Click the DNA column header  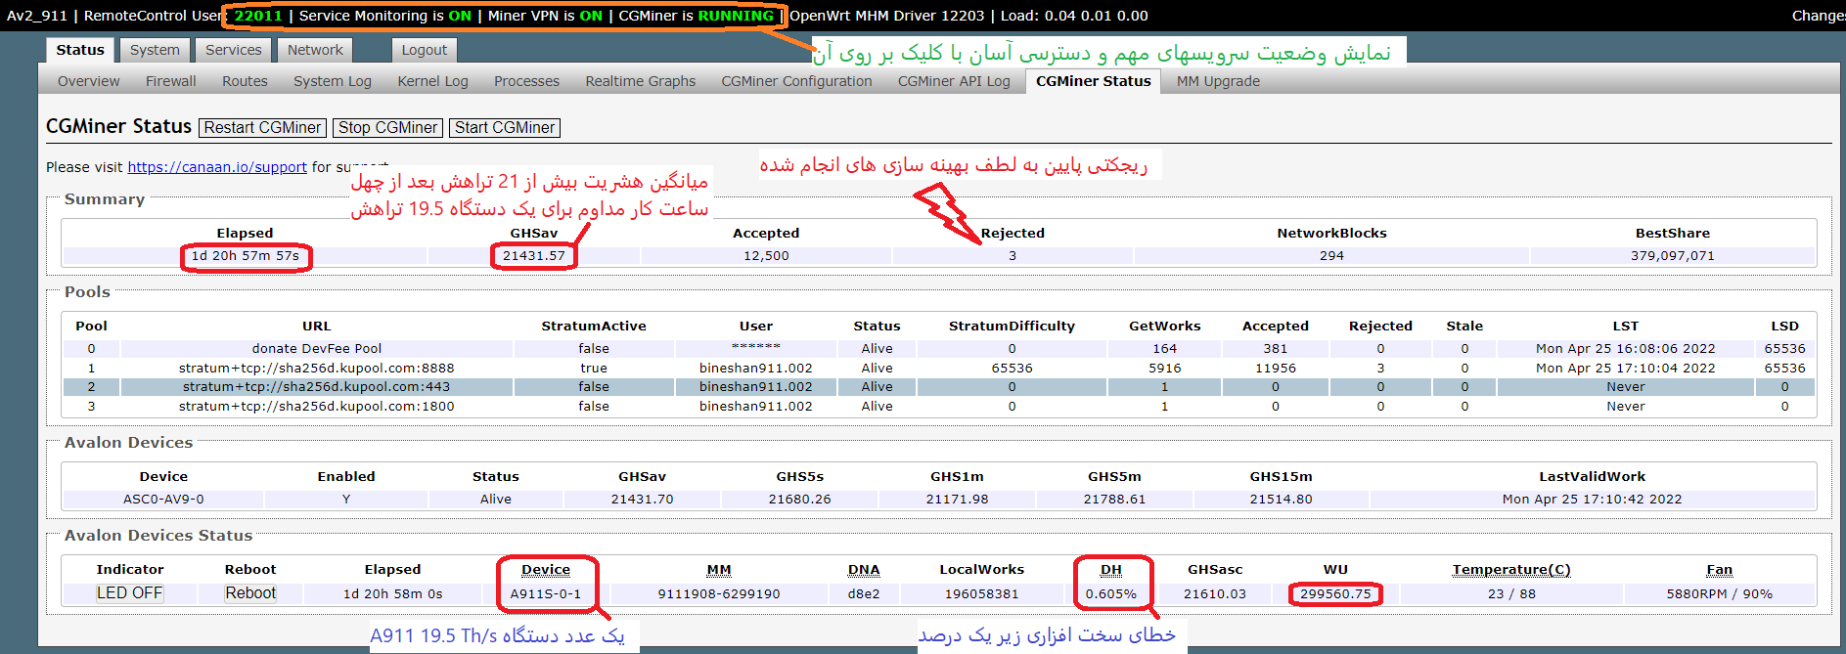(864, 570)
